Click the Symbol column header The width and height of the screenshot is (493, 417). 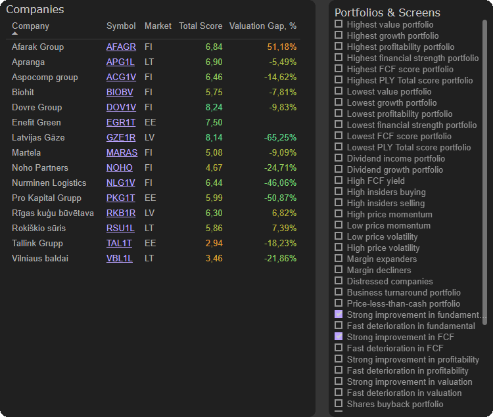click(x=121, y=26)
